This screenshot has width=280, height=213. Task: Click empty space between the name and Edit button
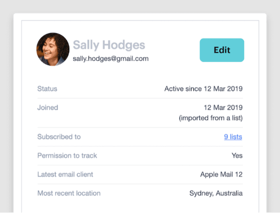coord(174,50)
